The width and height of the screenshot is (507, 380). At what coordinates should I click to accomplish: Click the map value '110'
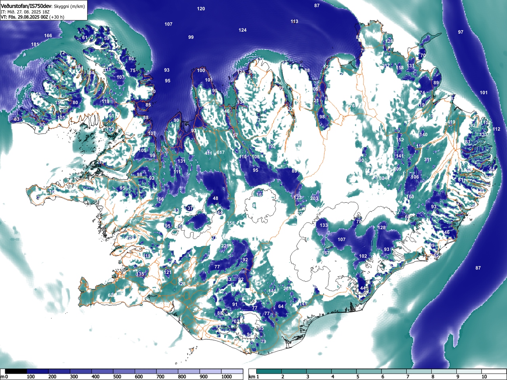[243, 157]
